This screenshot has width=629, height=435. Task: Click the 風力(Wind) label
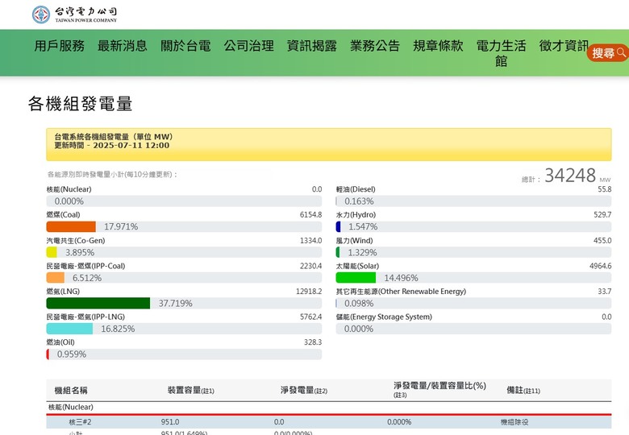(355, 240)
